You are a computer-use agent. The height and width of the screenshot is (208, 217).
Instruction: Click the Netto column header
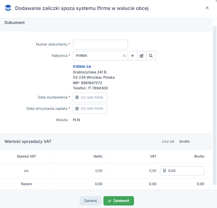click(x=98, y=156)
